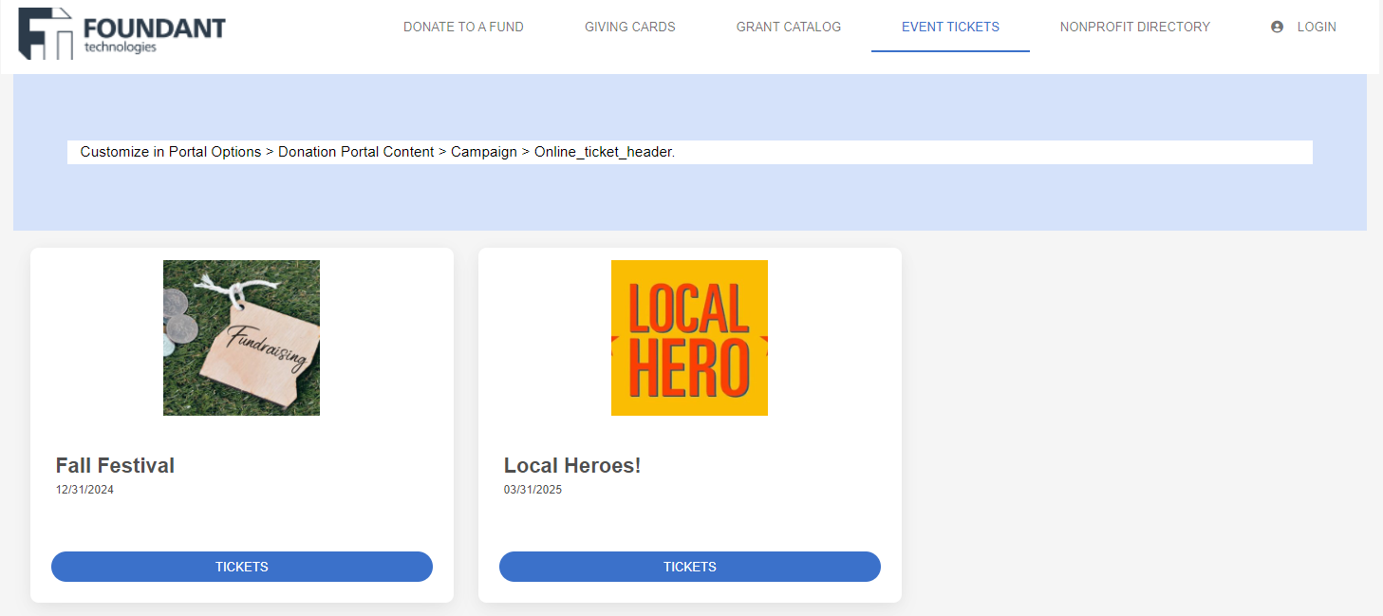Click the 12/31/2024 date under Fall Festival
The image size is (1383, 616).
point(84,489)
